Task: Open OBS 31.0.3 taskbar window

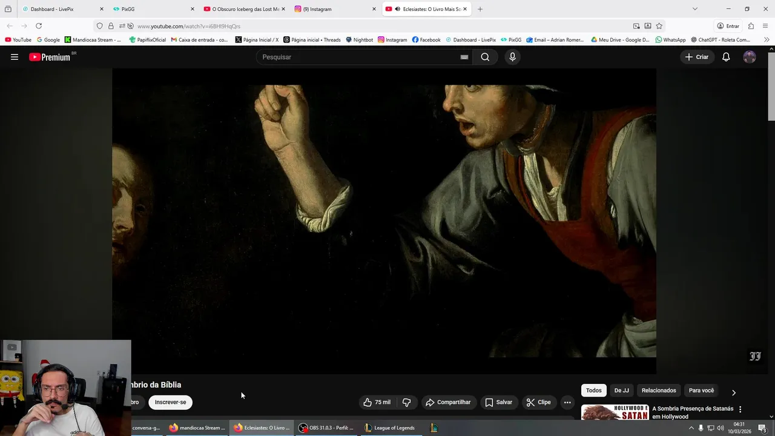Action: tap(327, 428)
